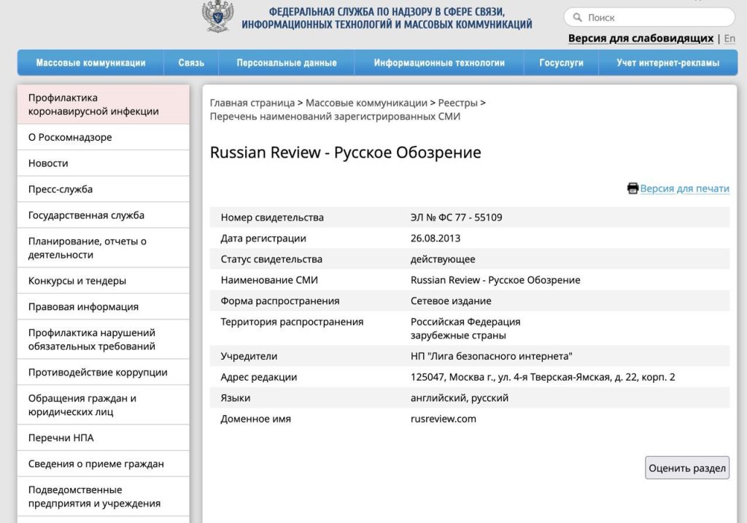Click the Roskomnadzor coat of arms logo
This screenshot has width=747, height=523.
tap(217, 16)
